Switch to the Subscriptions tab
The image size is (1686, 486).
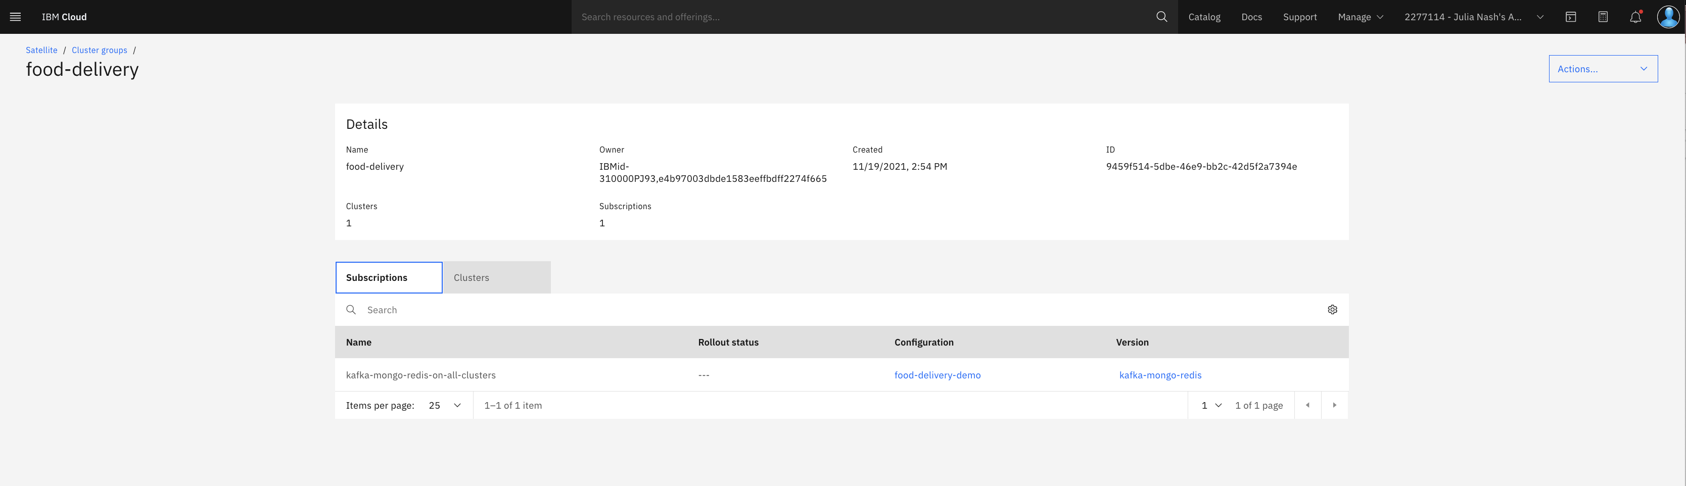click(389, 278)
